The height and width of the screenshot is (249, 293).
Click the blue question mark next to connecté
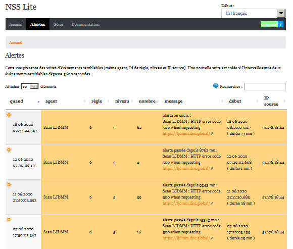(x=281, y=24)
